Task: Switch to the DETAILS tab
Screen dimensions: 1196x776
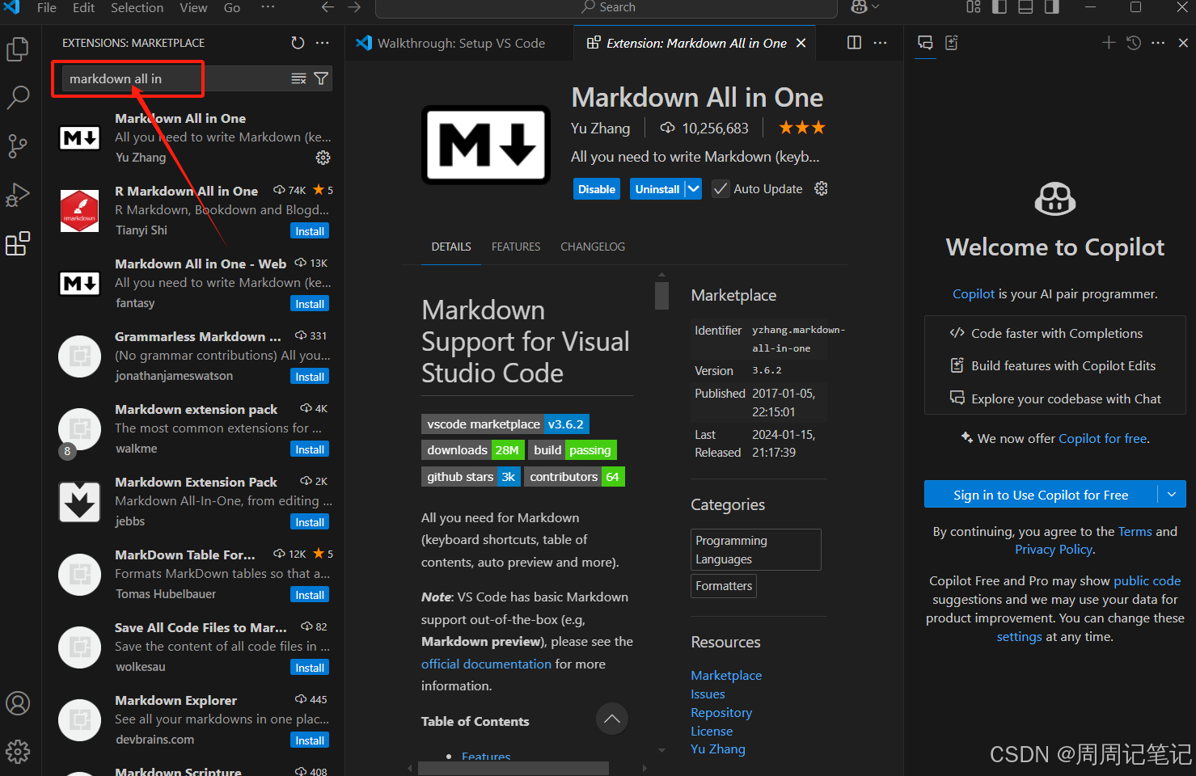Action: pos(451,247)
